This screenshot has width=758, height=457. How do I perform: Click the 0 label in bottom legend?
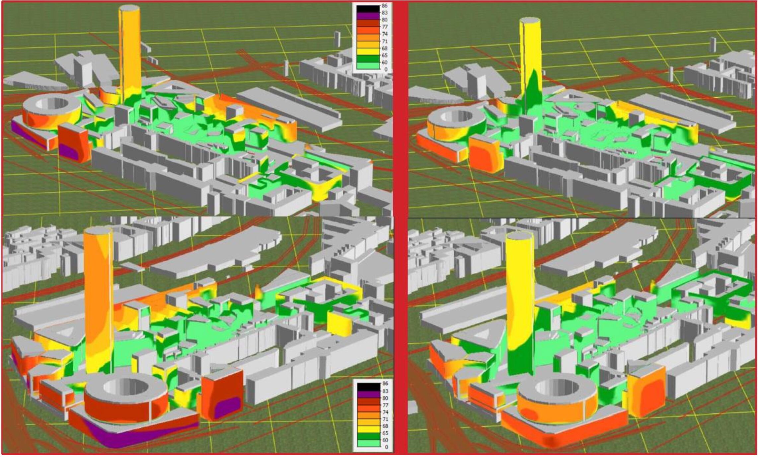click(386, 447)
